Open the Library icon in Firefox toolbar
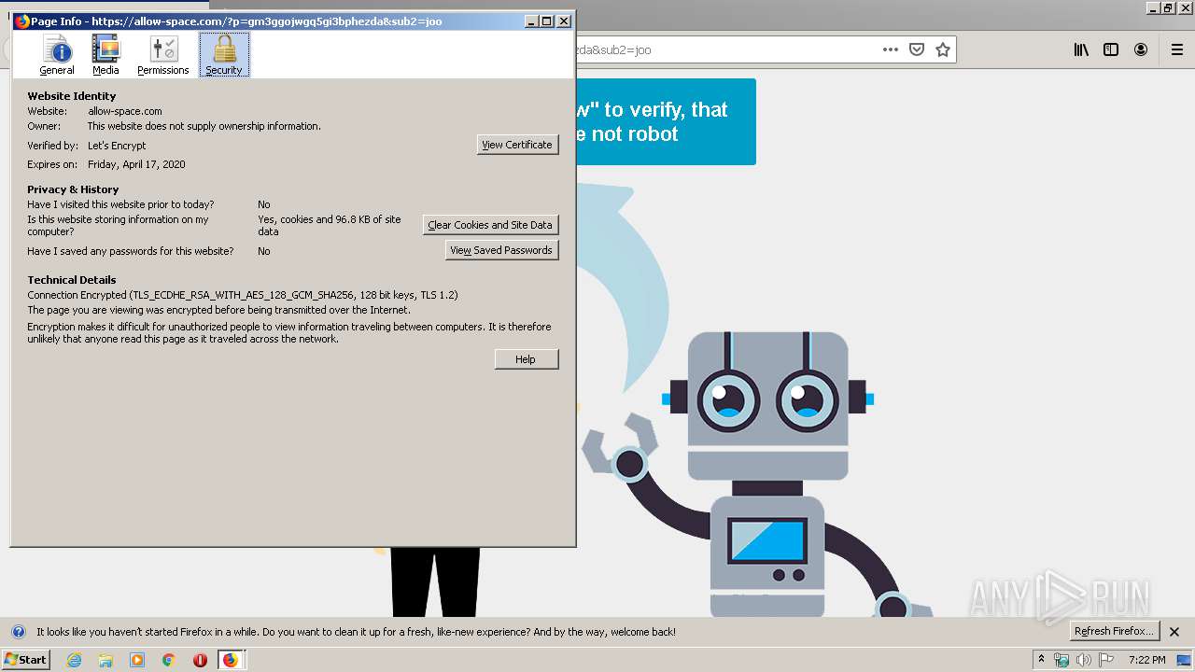The image size is (1195, 672). coord(1081,49)
